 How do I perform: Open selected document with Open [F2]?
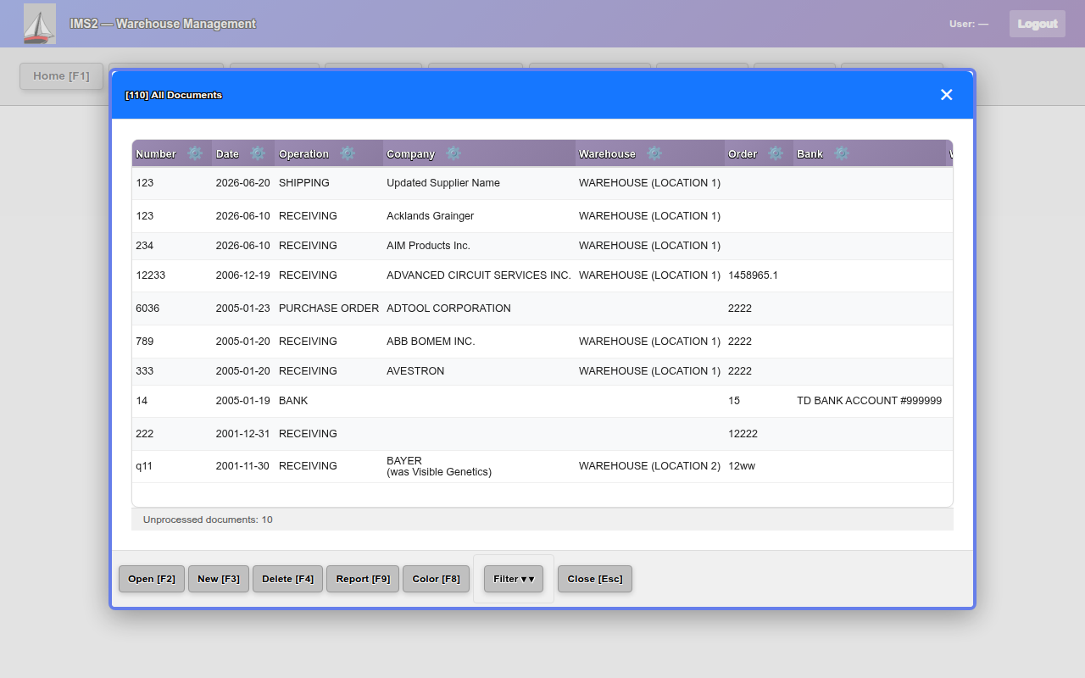tap(152, 579)
